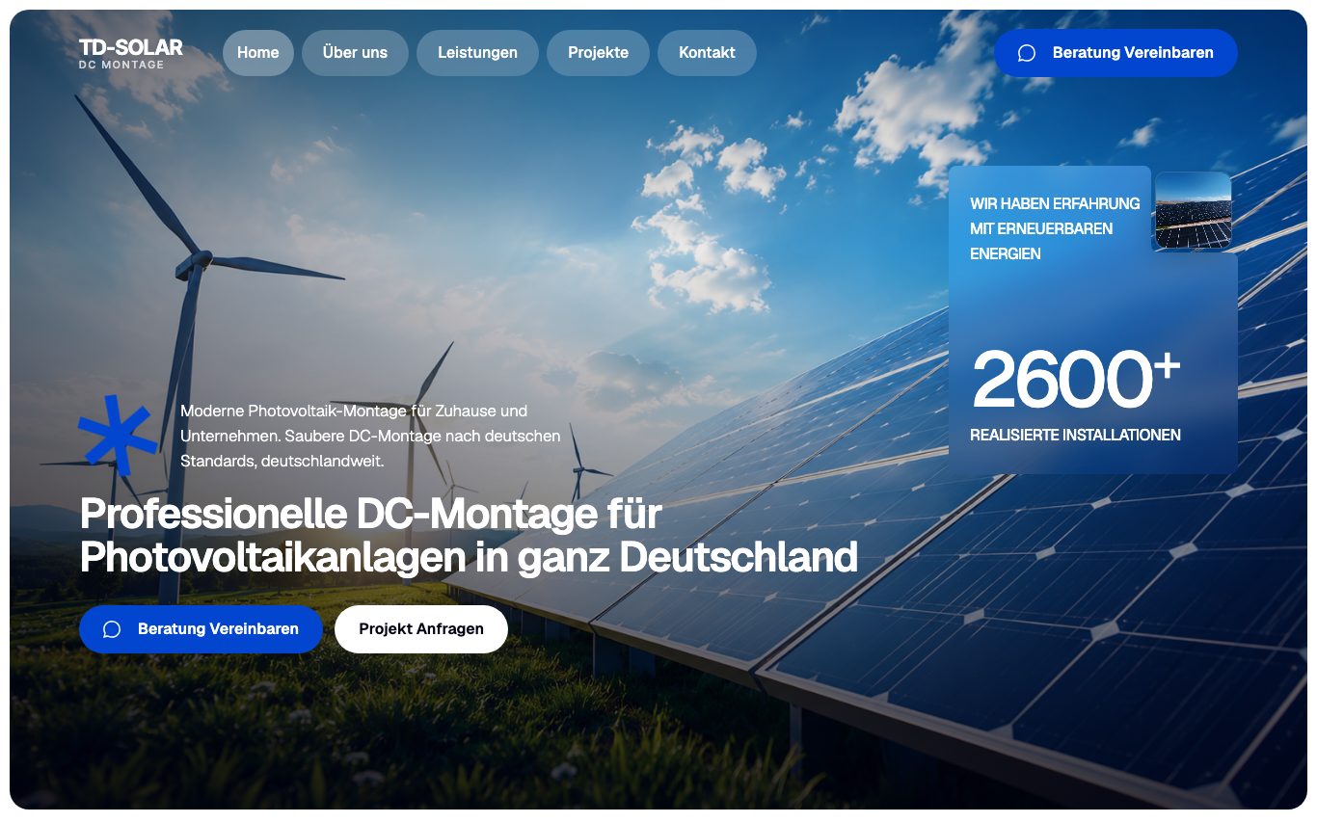Viewport: 1317px width, 823px height.
Task: Click the hero Beratung Vereinbaren button
Action: coord(201,629)
